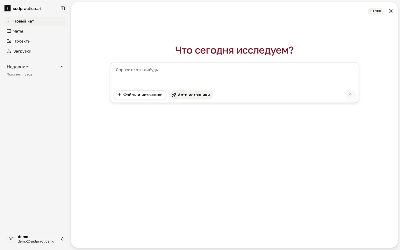
Task: Click the DE user avatar
Action: tap(11, 239)
